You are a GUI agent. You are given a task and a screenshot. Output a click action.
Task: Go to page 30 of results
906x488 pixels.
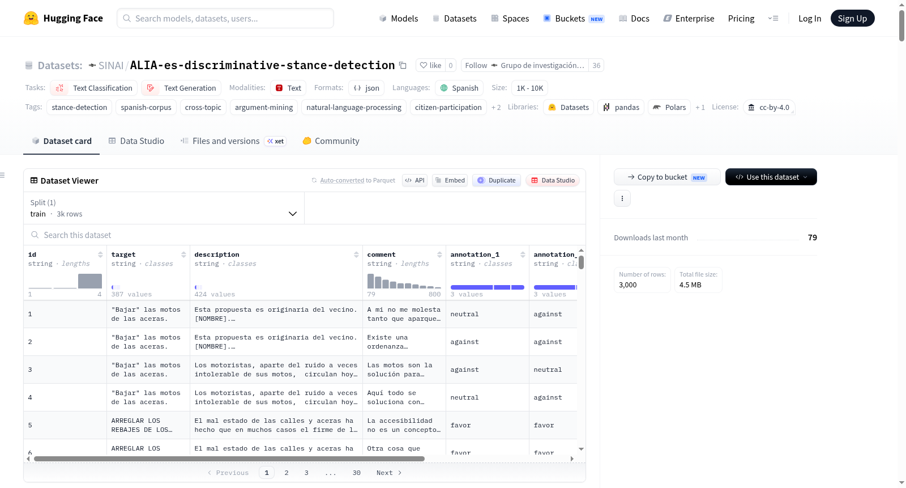(357, 473)
